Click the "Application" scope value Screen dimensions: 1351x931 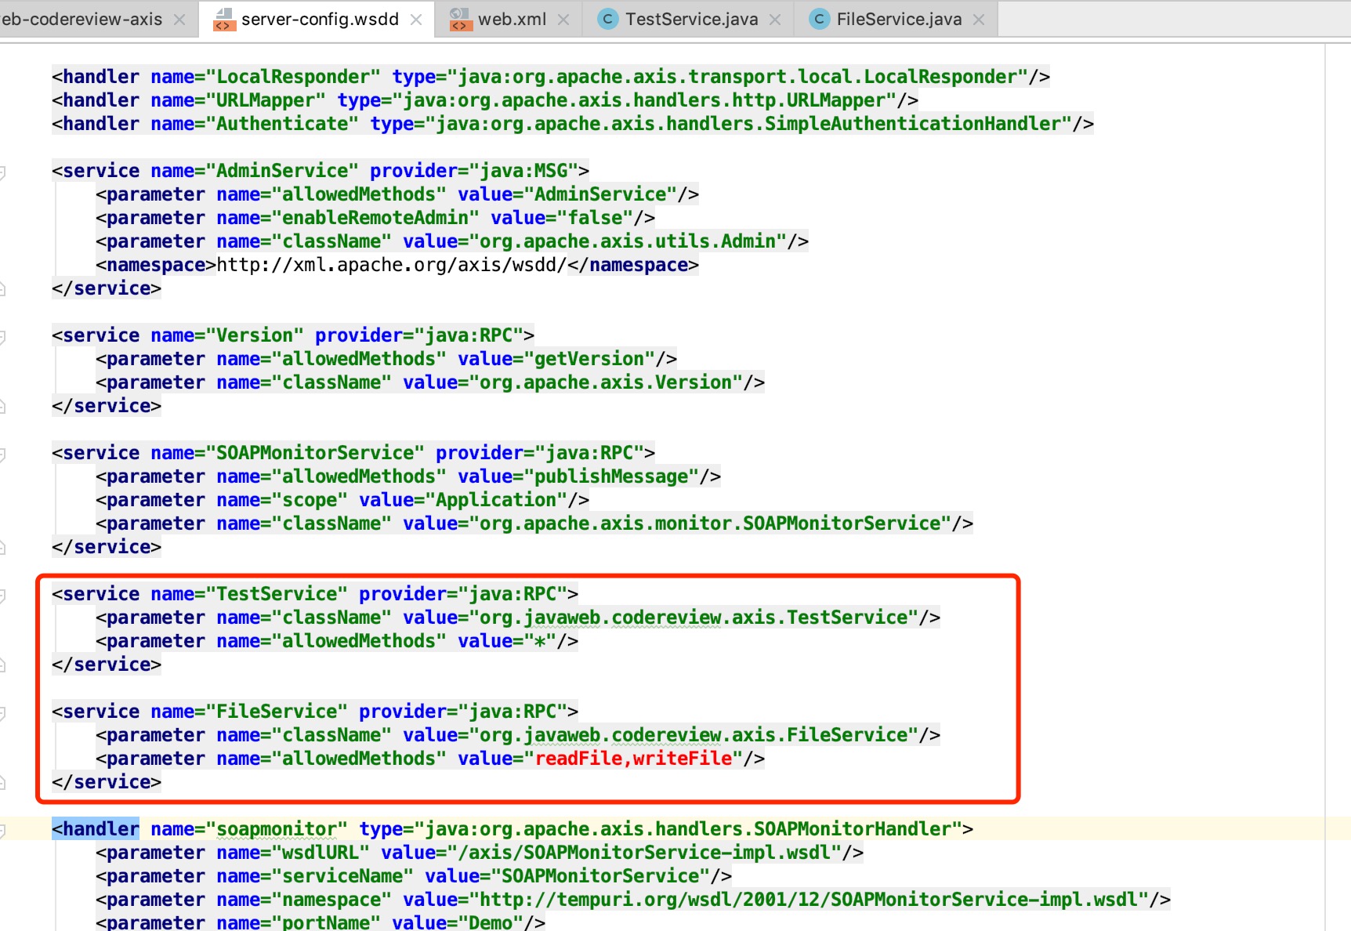(496, 500)
